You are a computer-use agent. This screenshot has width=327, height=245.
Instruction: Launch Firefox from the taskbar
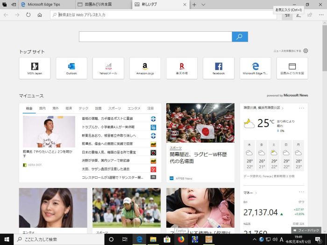[181, 239]
